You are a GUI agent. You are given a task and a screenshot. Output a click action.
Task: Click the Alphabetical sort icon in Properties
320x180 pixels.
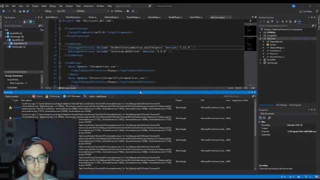tap(264, 118)
